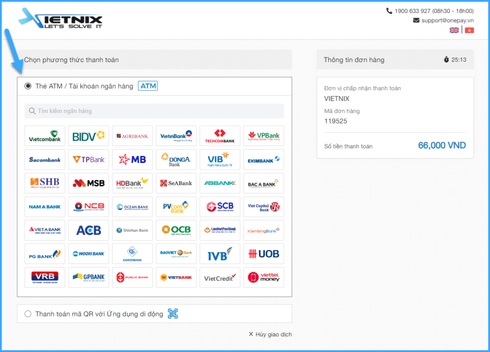Choose GPBank tile
This screenshot has width=490, height=352.
pyautogui.click(x=89, y=277)
